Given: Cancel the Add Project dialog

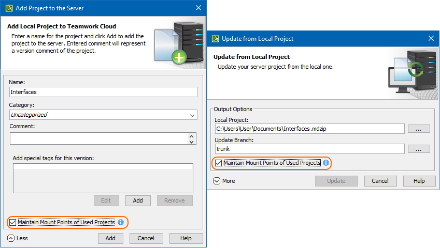Looking at the screenshot, I should click(x=146, y=238).
